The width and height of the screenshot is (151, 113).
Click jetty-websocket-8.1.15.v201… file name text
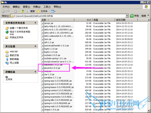[59, 36]
